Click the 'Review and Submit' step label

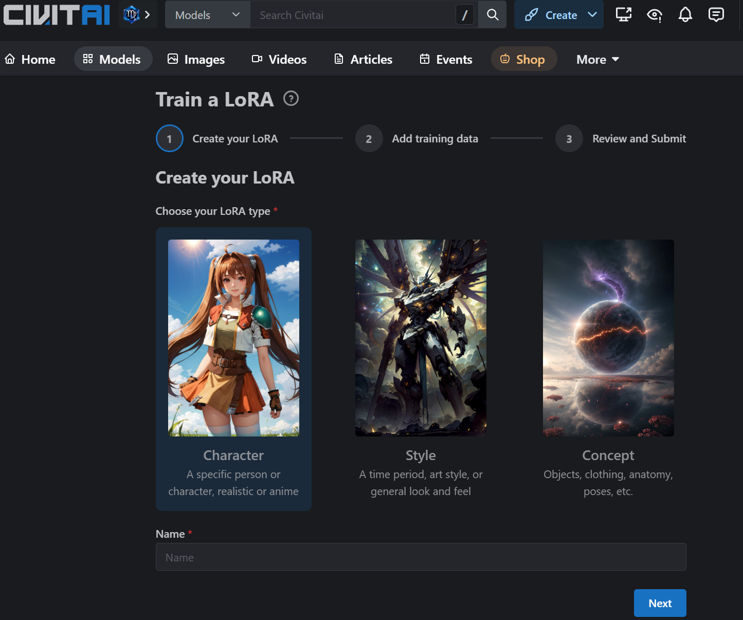(x=639, y=138)
